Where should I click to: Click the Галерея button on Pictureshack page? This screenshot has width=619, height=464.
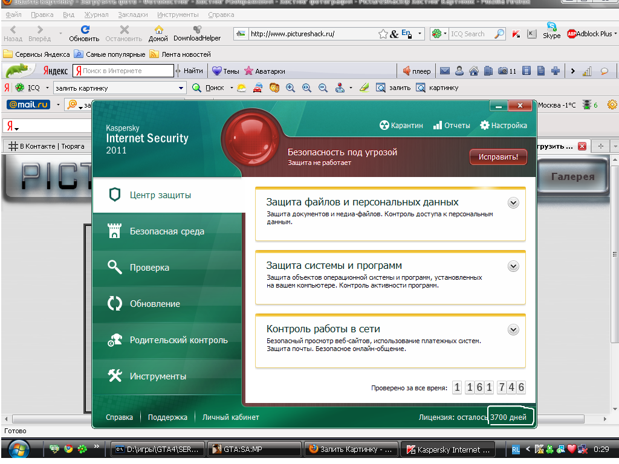click(x=573, y=176)
